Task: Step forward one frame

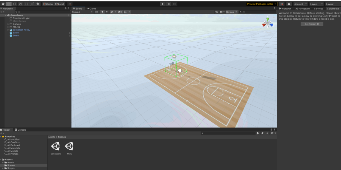Action: (x=174, y=4)
